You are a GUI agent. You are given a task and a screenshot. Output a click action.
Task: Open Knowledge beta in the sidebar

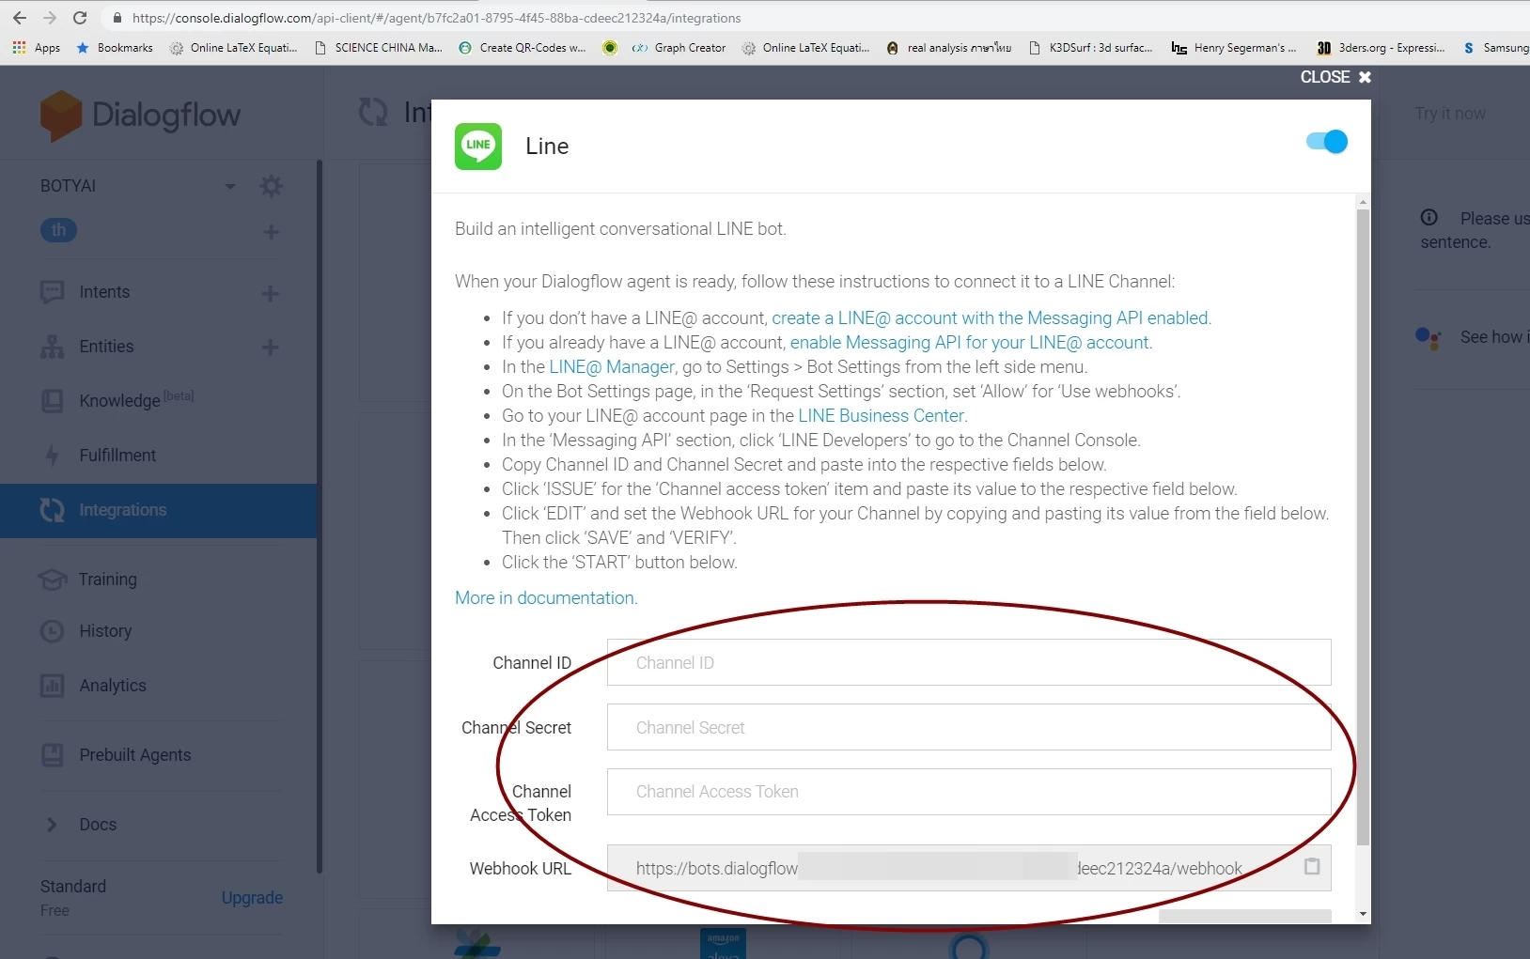pyautogui.click(x=136, y=400)
